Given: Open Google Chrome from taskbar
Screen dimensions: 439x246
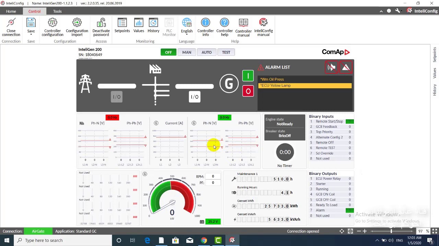Looking at the screenshot, I should (204, 240).
